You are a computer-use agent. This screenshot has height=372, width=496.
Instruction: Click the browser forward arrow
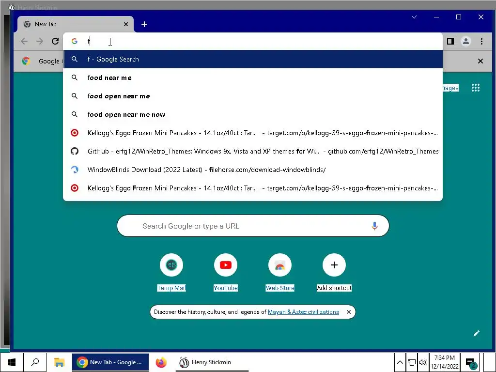pos(40,41)
